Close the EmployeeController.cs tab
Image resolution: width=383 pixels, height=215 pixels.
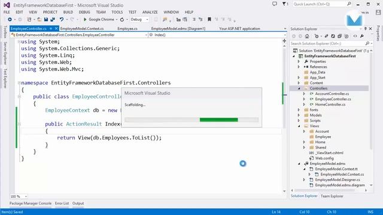56,29
